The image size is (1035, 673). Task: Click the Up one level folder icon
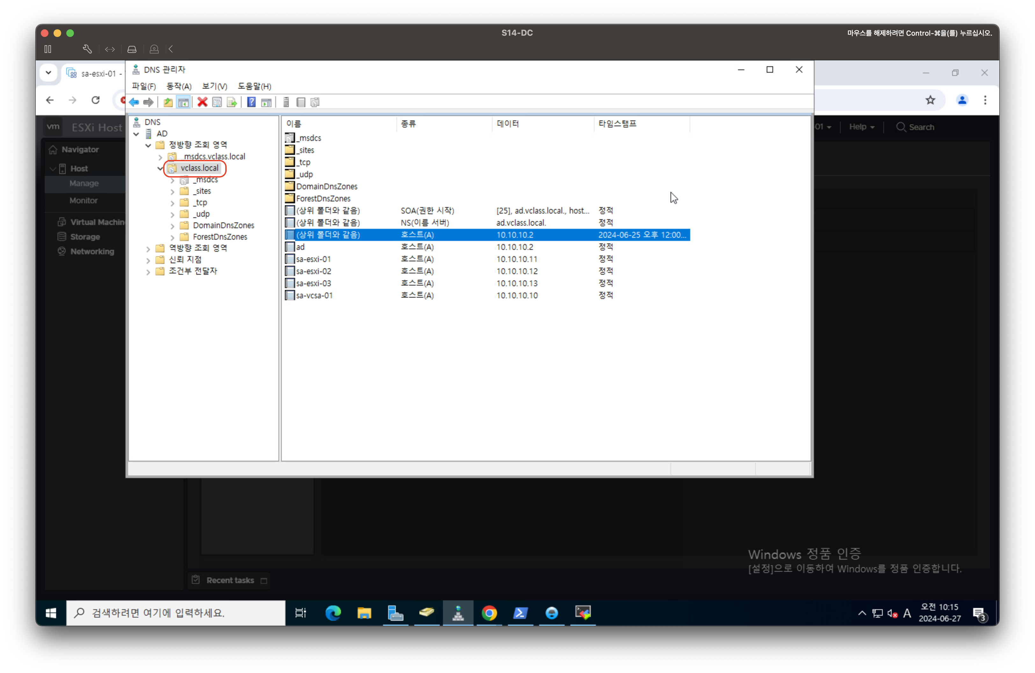pos(168,102)
